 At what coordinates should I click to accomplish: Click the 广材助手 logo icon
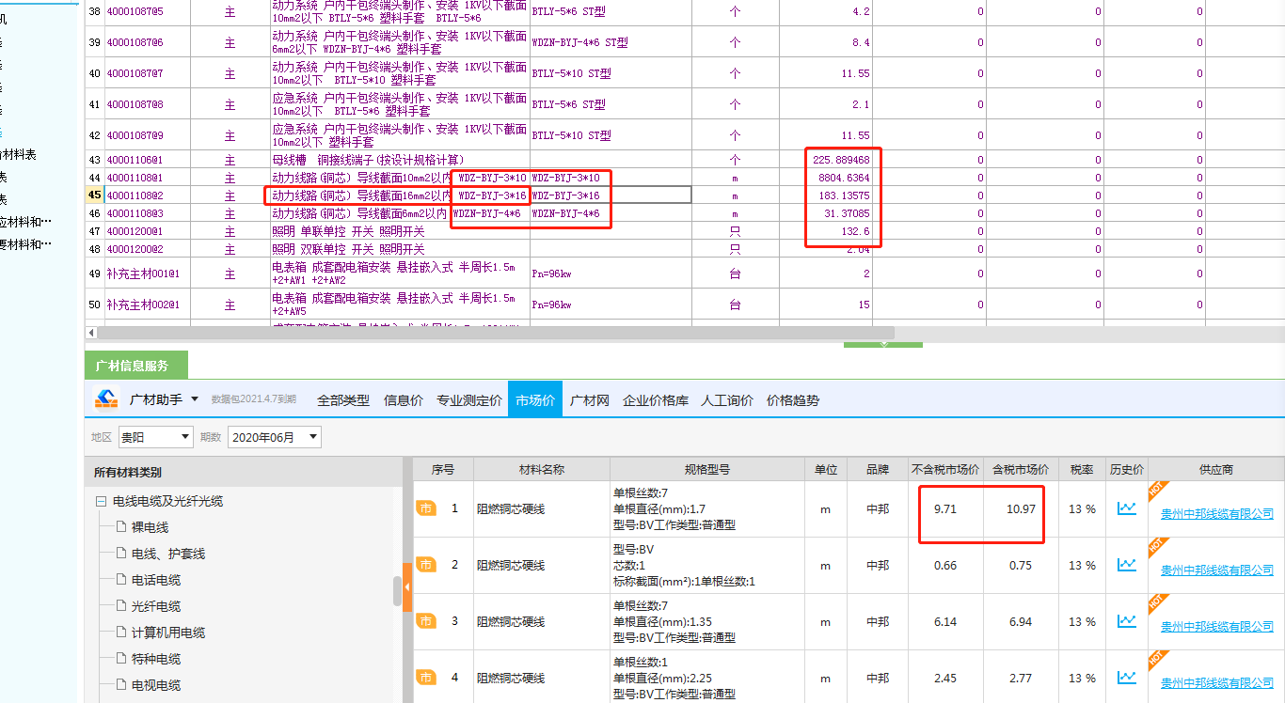click(105, 399)
